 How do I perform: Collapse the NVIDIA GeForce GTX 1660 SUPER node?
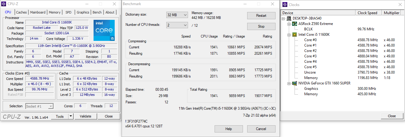coord(289,83)
